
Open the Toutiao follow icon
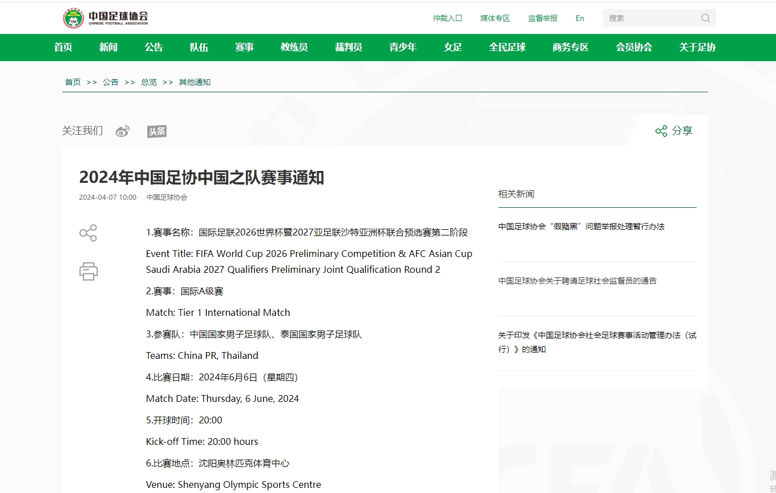[157, 131]
